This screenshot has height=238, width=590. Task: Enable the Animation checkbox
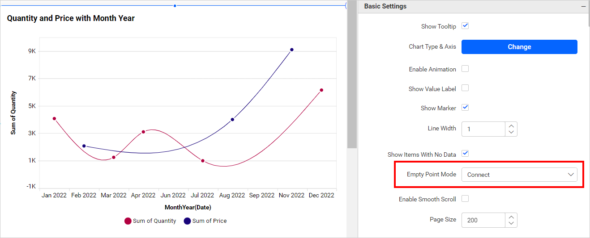pyautogui.click(x=465, y=69)
